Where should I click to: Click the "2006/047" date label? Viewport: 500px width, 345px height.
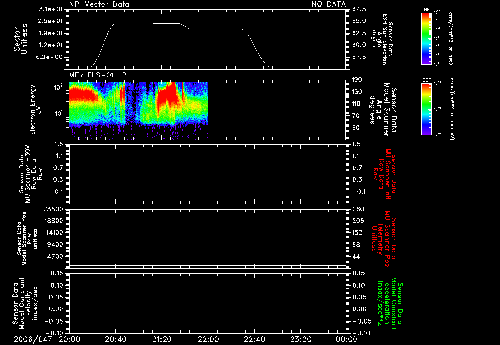coord(33,339)
